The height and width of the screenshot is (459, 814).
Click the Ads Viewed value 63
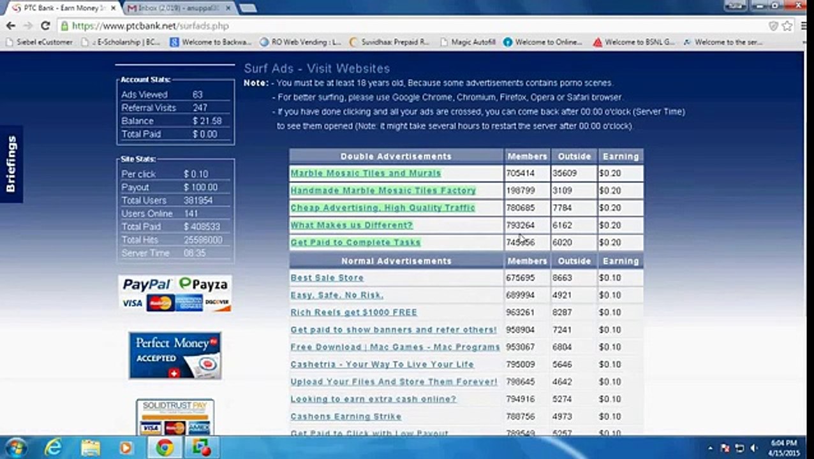[x=197, y=94]
